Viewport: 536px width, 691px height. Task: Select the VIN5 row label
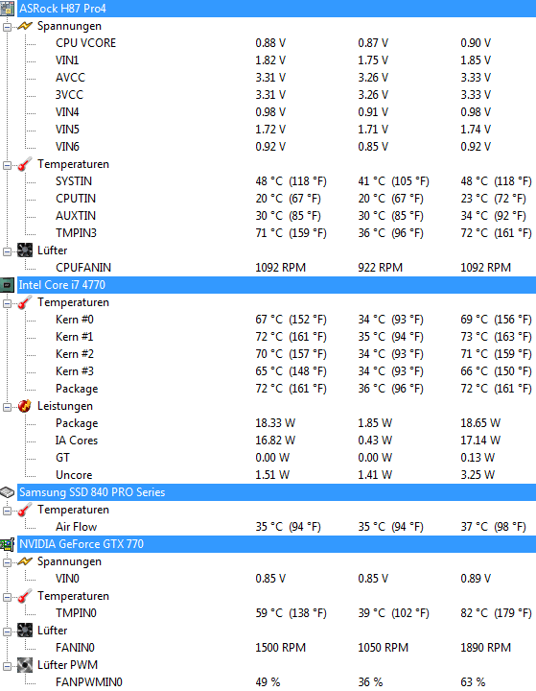(x=67, y=130)
